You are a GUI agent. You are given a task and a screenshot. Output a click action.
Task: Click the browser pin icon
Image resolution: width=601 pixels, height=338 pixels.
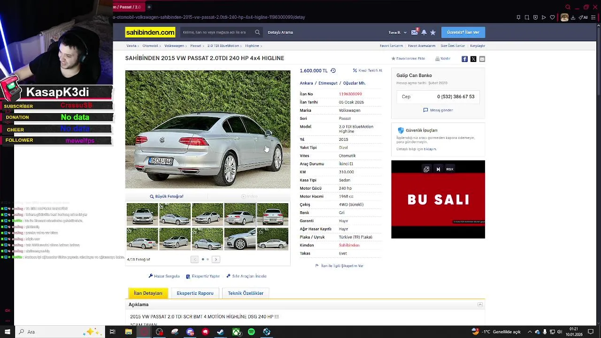tap(518, 17)
